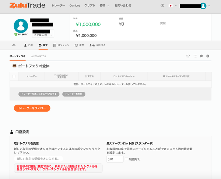Switch to the 口座 tab
Screen dimensions: 221x179
click(x=28, y=45)
